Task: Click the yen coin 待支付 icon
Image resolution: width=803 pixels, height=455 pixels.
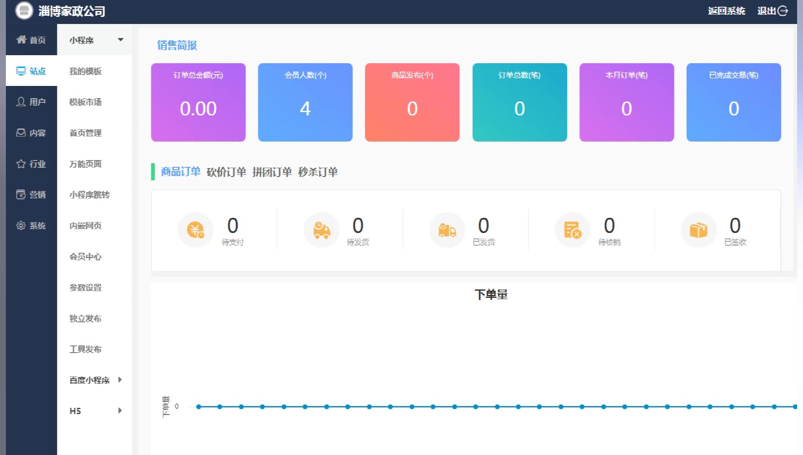Action: (x=195, y=230)
